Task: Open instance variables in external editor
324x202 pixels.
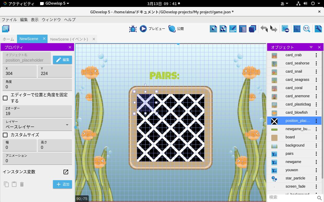Action: (x=66, y=172)
